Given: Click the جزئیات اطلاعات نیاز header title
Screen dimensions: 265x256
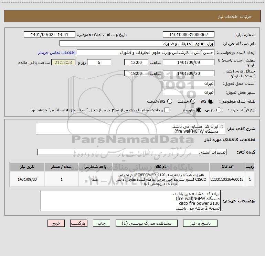Looking at the screenshot, I should click(x=234, y=16).
